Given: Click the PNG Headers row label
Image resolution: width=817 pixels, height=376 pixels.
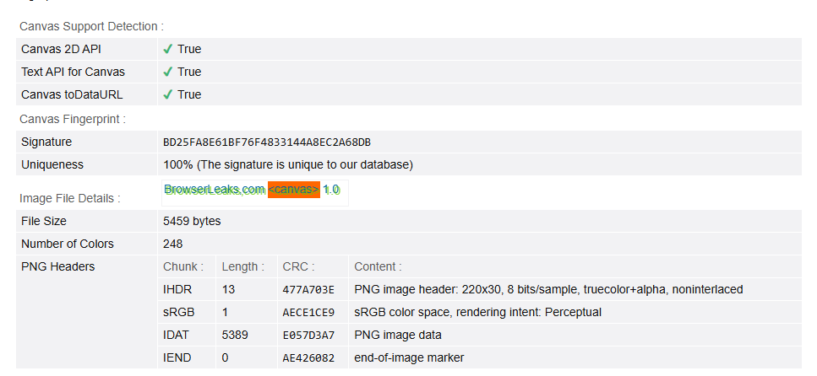Looking at the screenshot, I should pos(57,266).
